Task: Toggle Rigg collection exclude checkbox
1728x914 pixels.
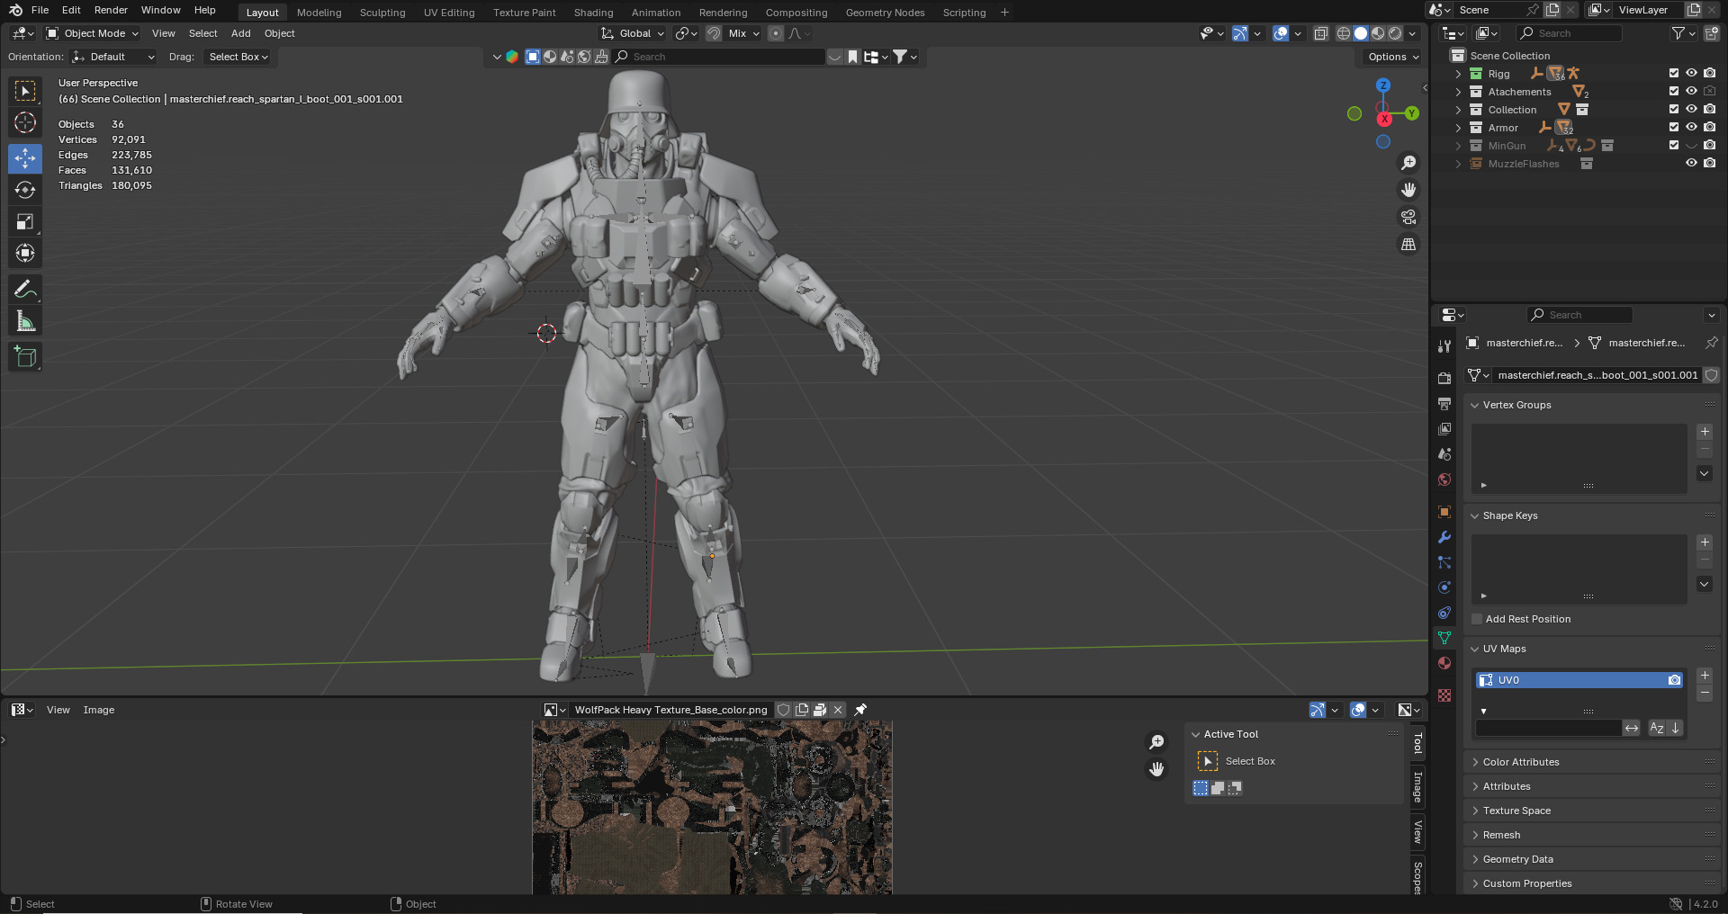Action: click(1674, 74)
